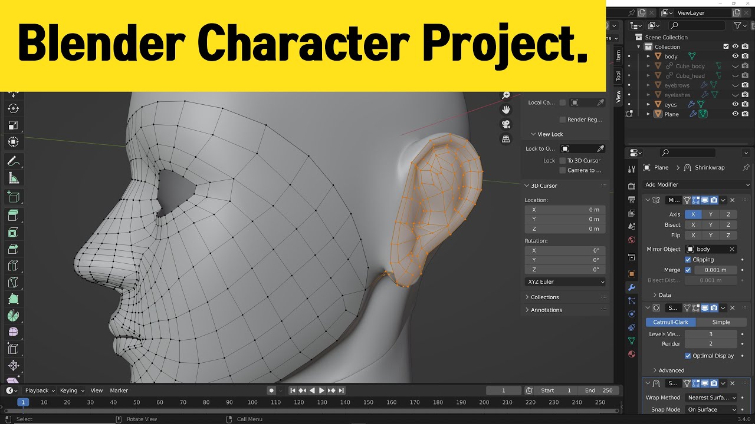
Task: Select the Bevel tool
Action: coord(13,249)
